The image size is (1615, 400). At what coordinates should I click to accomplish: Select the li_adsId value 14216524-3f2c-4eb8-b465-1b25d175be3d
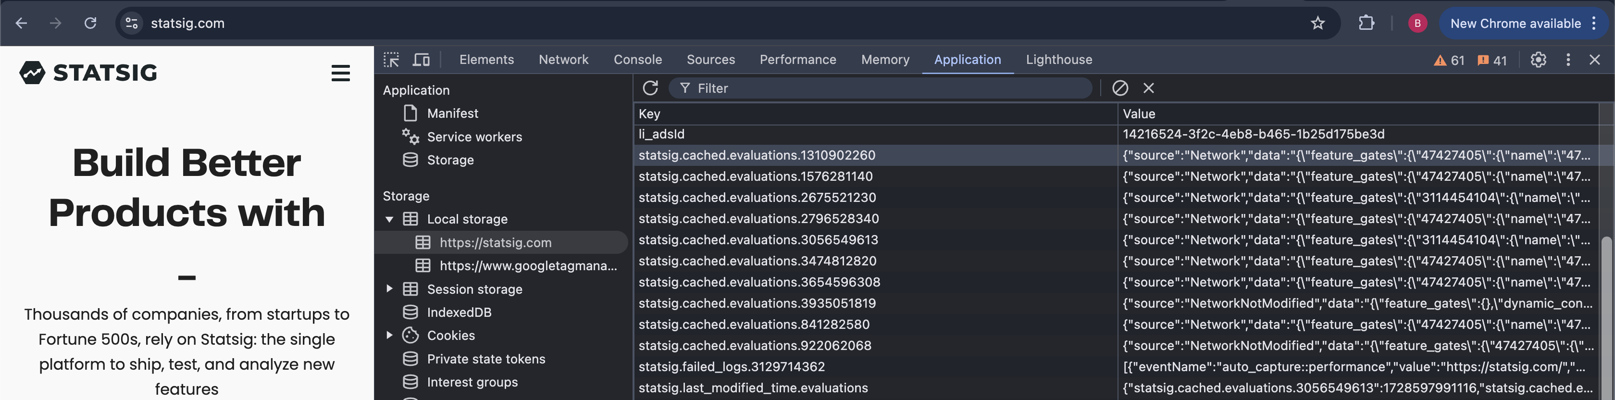point(1253,134)
